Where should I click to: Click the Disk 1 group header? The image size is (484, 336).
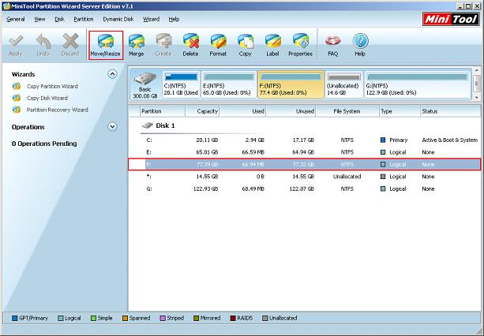point(165,125)
